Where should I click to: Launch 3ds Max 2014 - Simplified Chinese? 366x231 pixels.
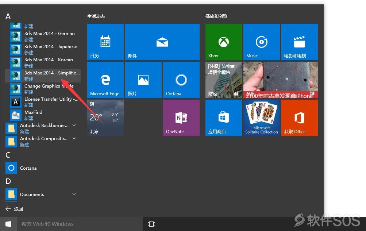click(x=43, y=76)
